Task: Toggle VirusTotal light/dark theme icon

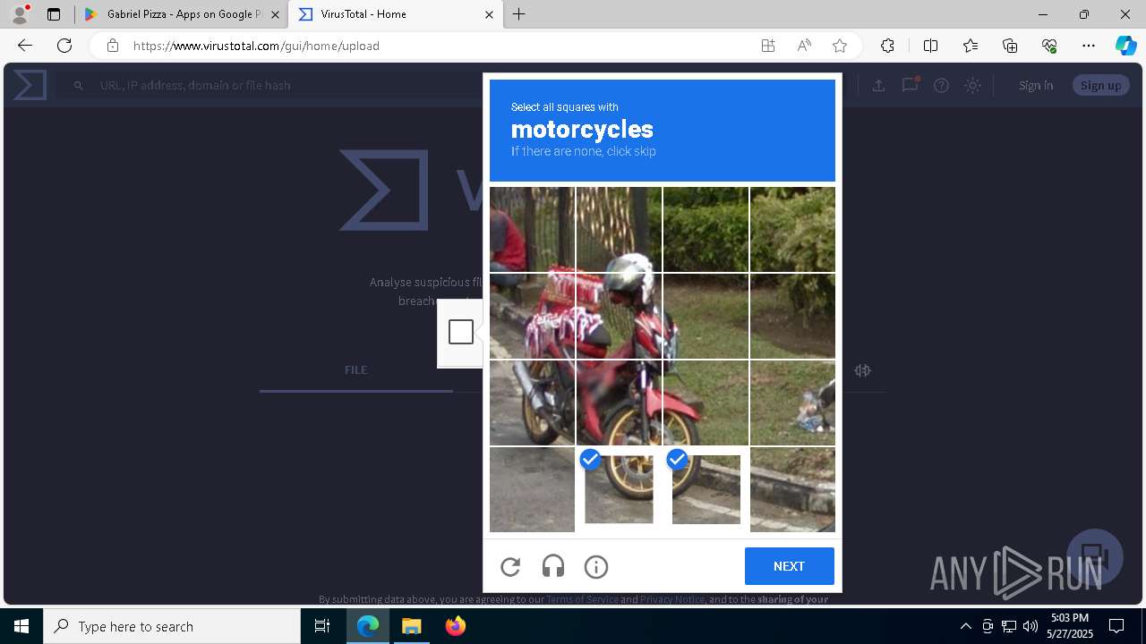Action: [972, 85]
